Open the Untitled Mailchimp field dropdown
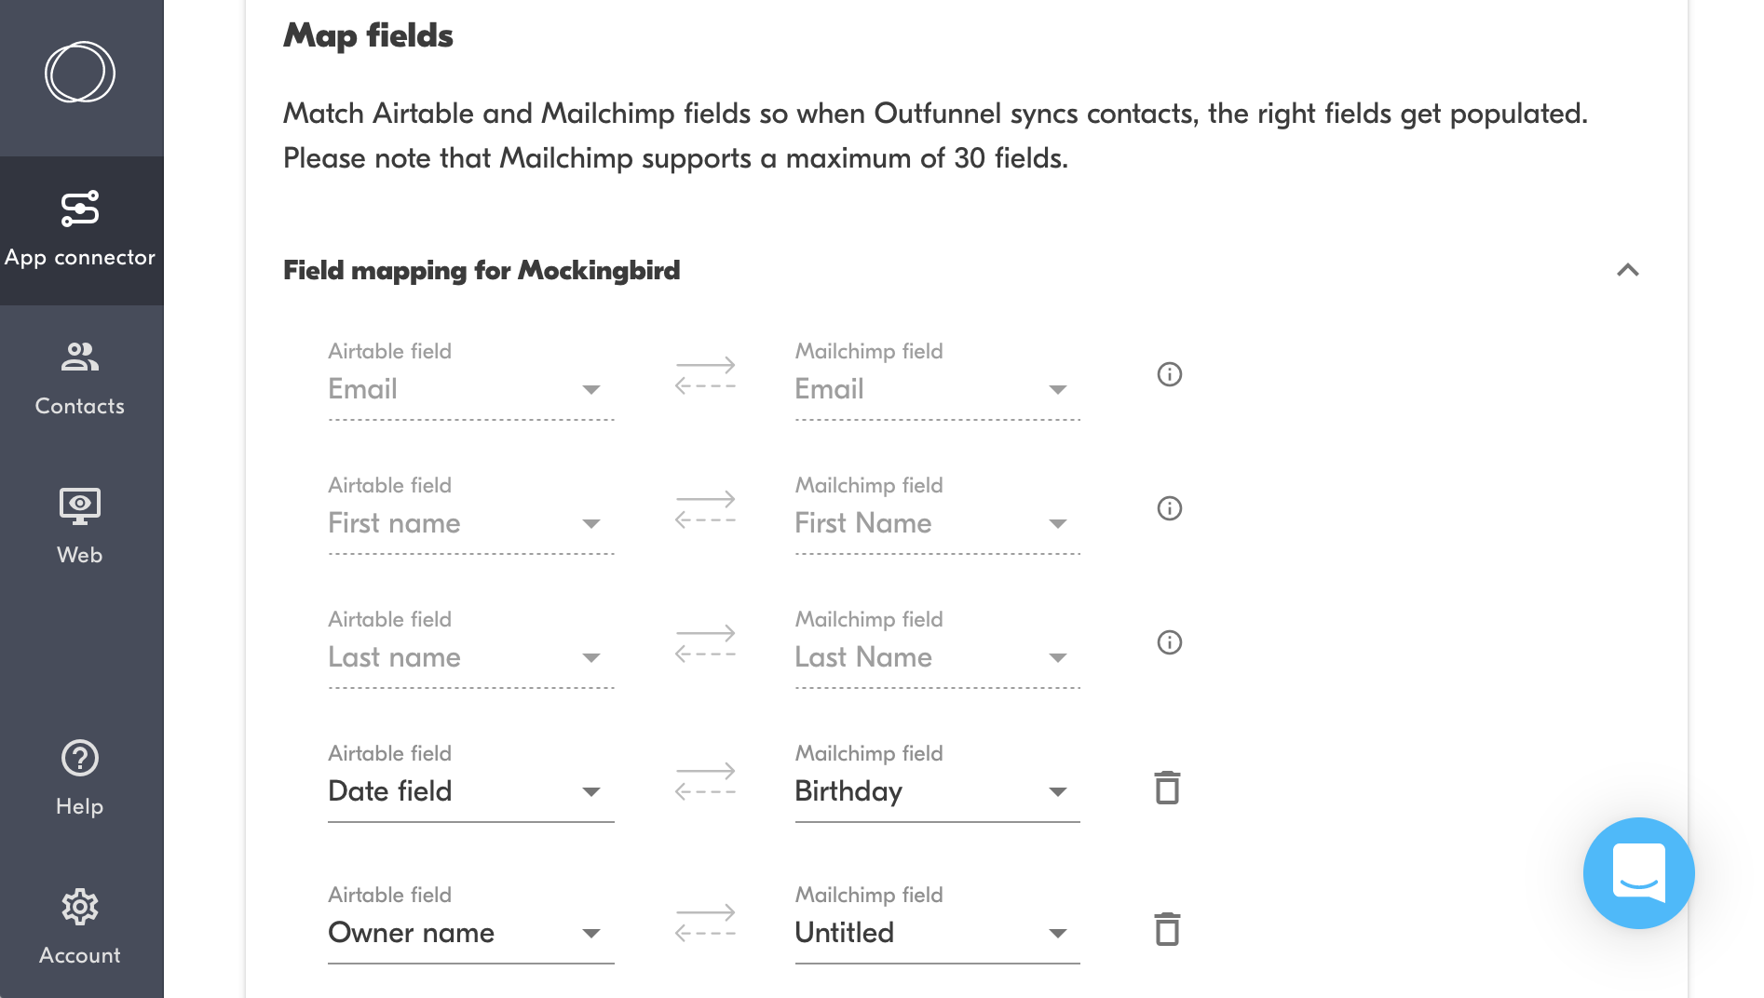The width and height of the screenshot is (1764, 998). 937,933
